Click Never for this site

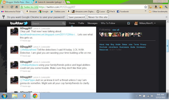pos(98,17)
